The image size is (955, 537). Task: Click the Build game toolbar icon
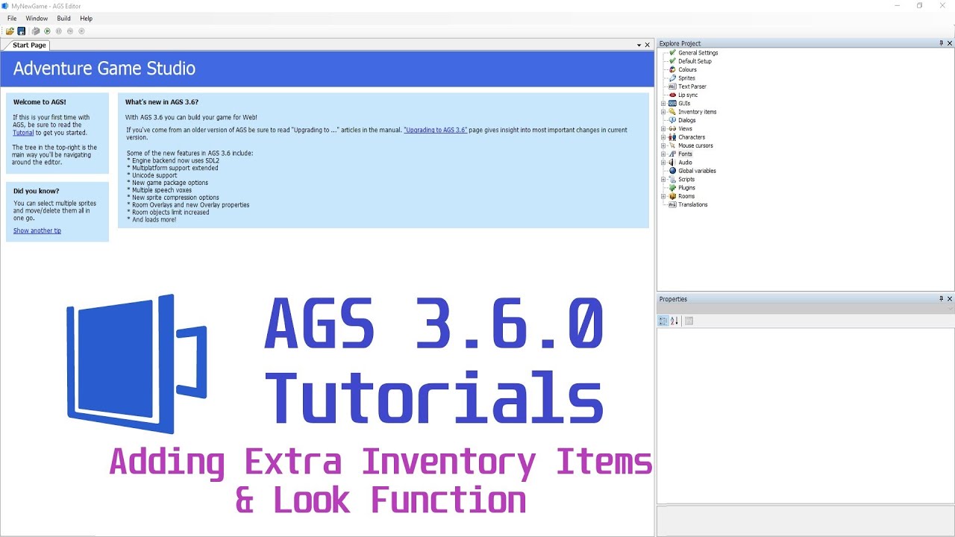point(35,31)
